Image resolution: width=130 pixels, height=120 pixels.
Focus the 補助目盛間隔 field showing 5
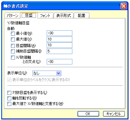[x=60, y=51]
